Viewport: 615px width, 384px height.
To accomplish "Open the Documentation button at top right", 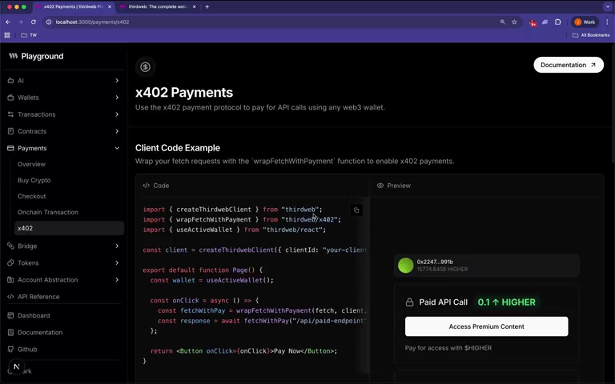I will 568,65.
